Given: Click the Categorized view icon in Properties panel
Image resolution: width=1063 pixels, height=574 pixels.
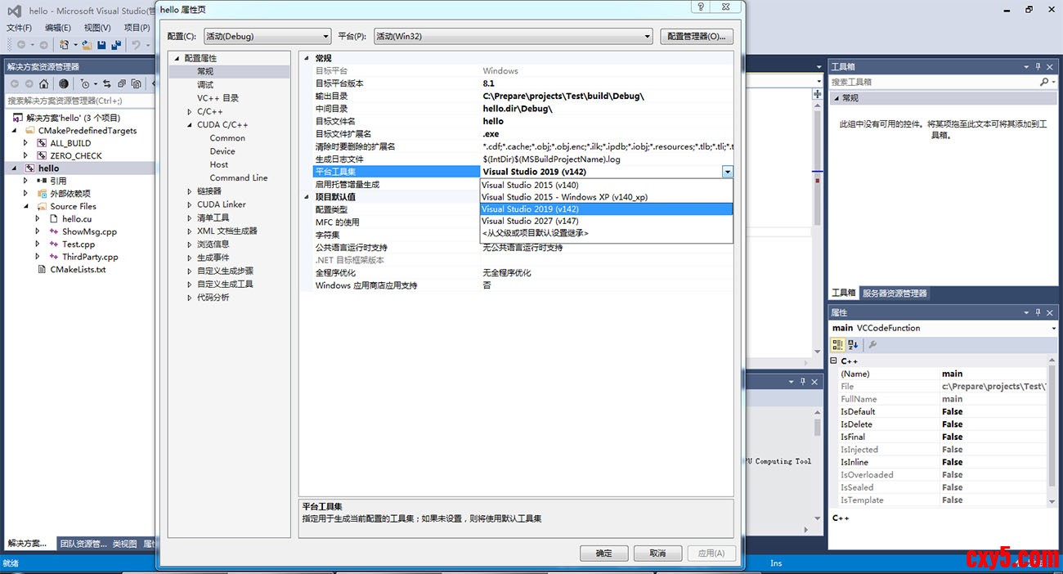Looking at the screenshot, I should click(x=838, y=345).
